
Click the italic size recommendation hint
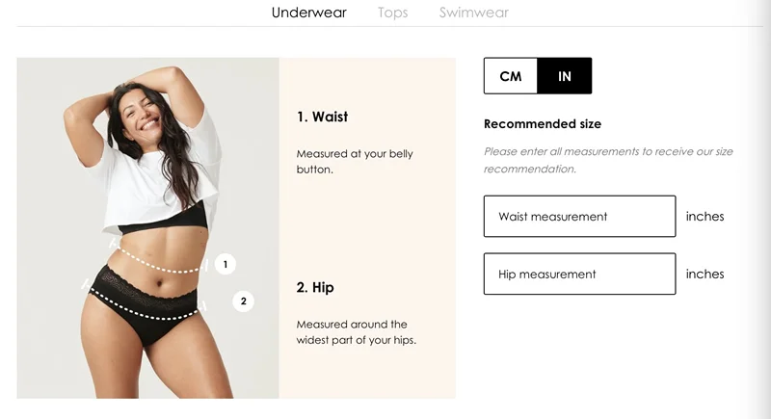click(x=608, y=160)
